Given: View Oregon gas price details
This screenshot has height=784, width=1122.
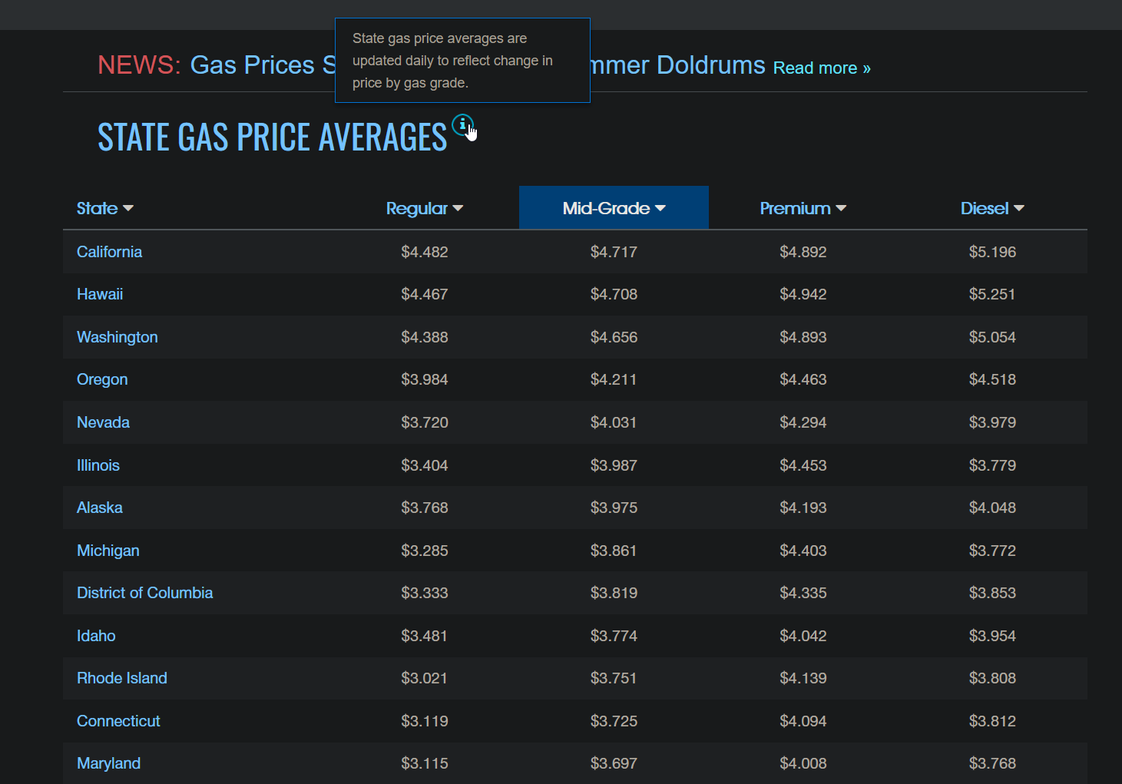Looking at the screenshot, I should [x=102, y=379].
